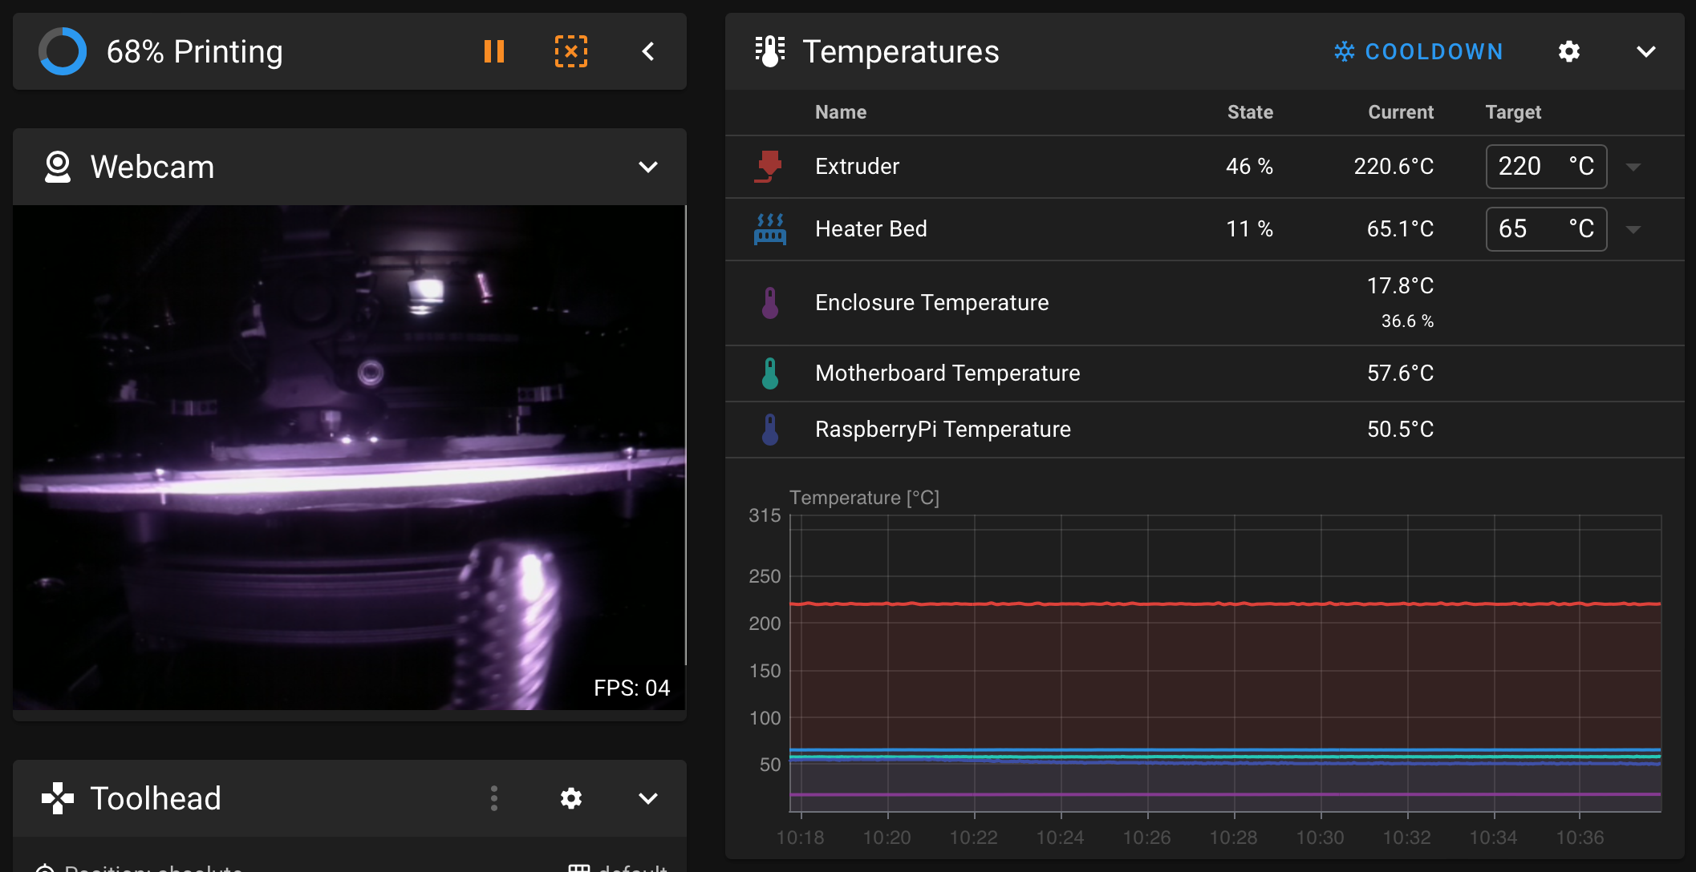Open Extruder target temperature presets dropdown
Image resolution: width=1696 pixels, height=872 pixels.
point(1633,168)
